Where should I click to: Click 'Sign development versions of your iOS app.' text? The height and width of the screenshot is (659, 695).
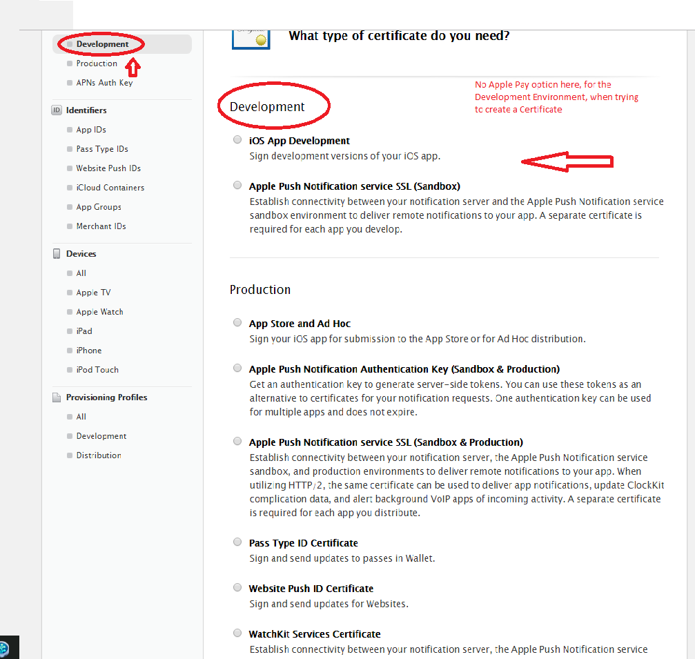pos(344,156)
